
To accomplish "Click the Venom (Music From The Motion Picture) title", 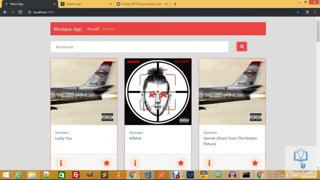I will tap(230, 141).
